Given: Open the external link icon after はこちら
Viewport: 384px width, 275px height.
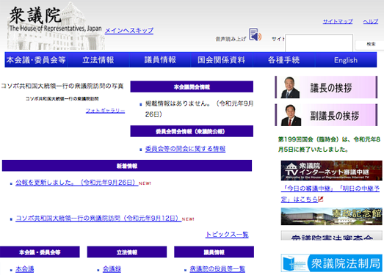Looking at the screenshot, I should tap(321, 199).
